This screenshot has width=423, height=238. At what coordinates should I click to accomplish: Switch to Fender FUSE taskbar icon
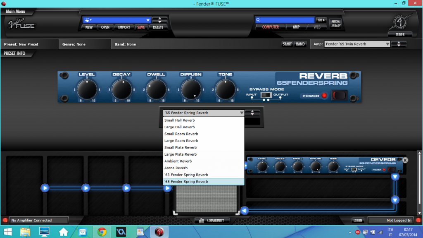(x=159, y=232)
